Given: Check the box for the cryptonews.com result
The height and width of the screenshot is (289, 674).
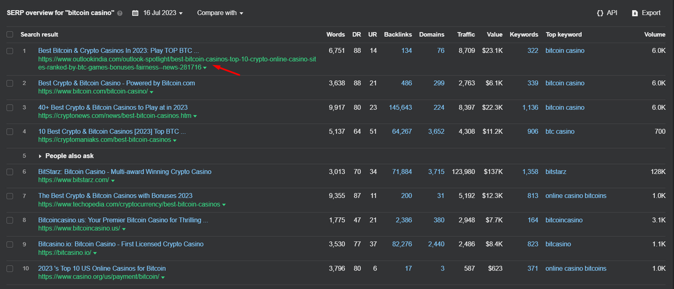Looking at the screenshot, I should tap(10, 107).
